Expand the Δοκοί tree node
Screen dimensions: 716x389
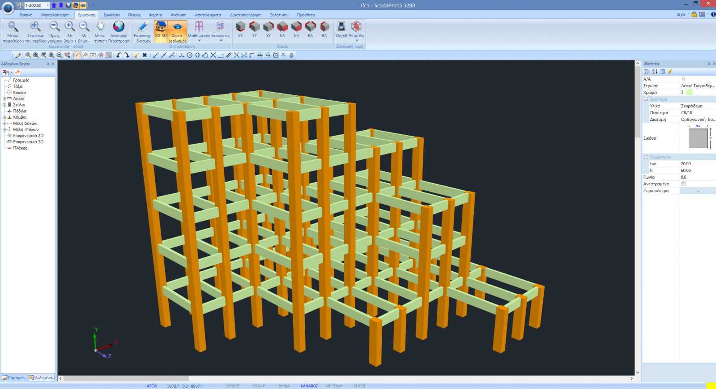click(4, 99)
